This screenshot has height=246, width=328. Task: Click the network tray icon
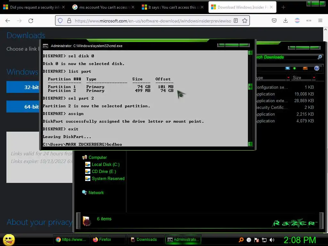coord(264,240)
